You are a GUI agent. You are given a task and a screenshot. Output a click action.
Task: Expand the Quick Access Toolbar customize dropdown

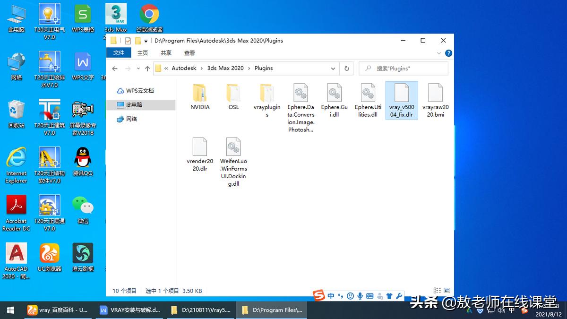(146, 41)
